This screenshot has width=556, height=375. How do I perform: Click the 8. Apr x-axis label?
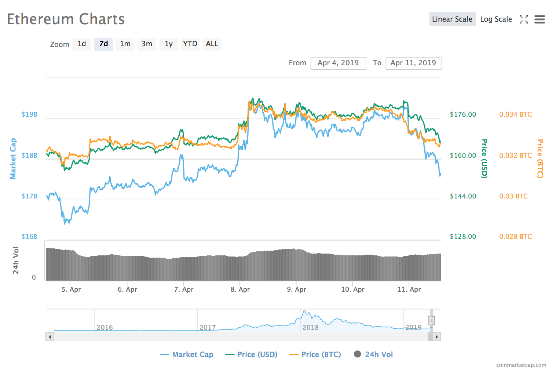coord(240,290)
